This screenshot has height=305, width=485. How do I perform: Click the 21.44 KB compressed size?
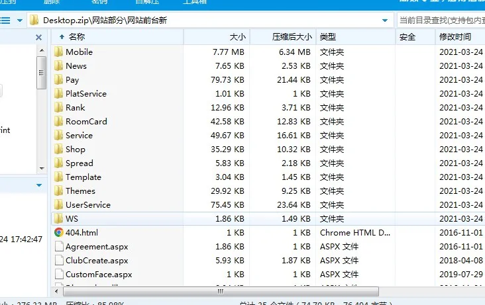[294, 80]
